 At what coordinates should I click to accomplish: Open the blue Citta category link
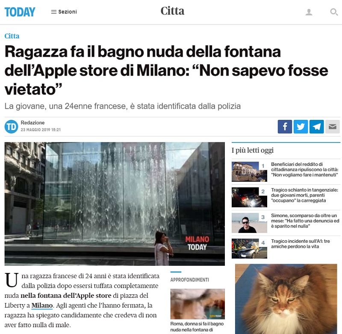12,36
